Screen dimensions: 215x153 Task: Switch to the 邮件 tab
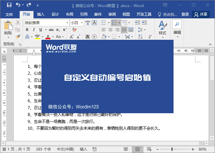click(x=98, y=14)
